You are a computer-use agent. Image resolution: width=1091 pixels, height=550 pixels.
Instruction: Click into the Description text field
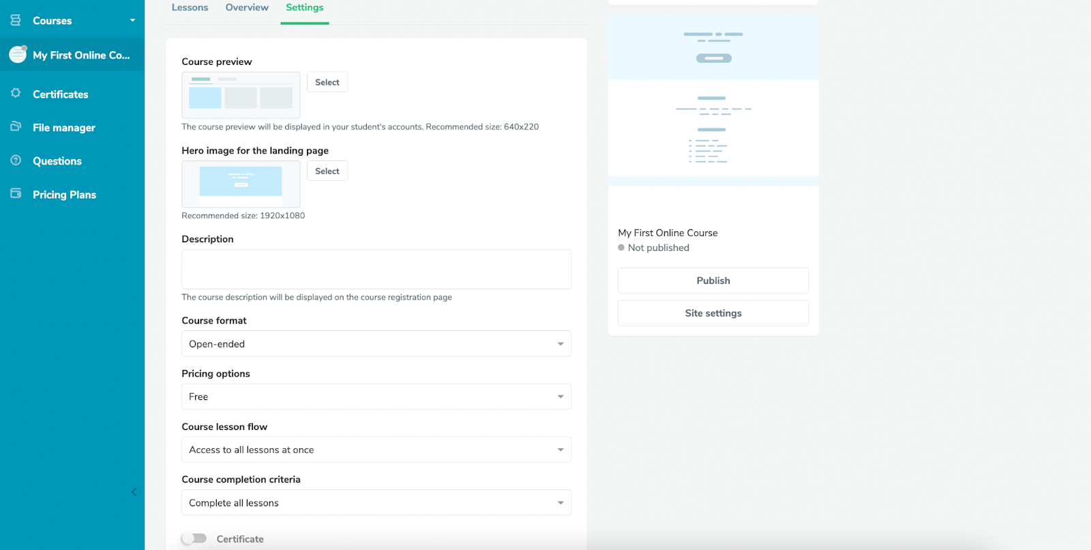tap(376, 270)
